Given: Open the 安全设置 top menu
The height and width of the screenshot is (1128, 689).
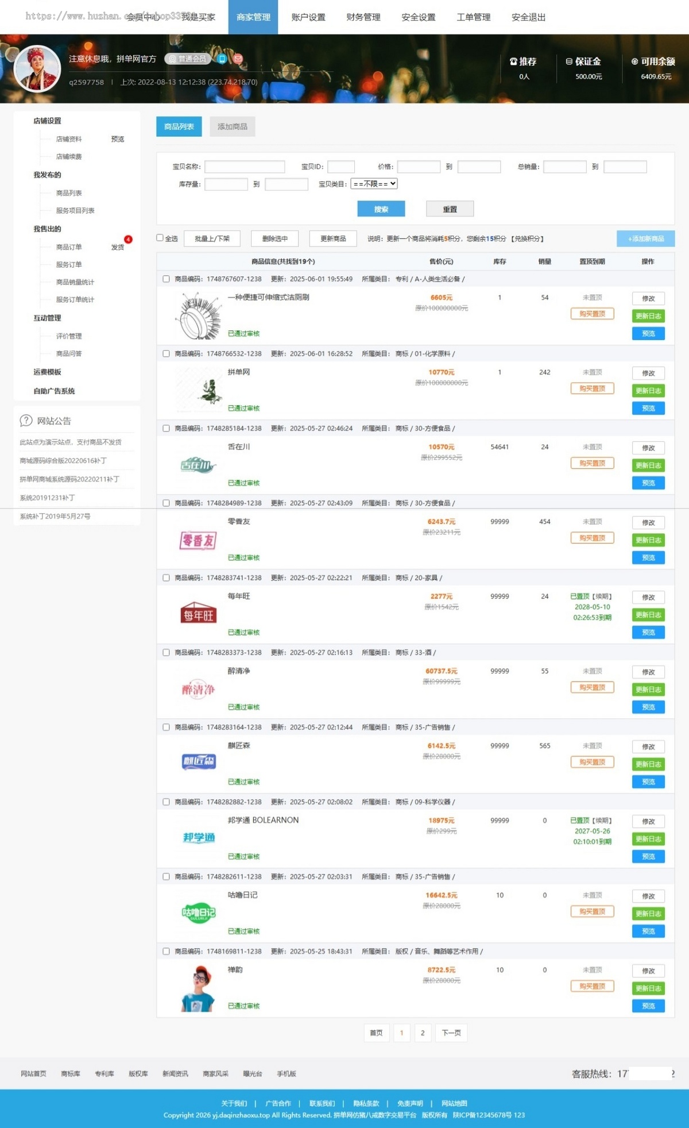Looking at the screenshot, I should (x=419, y=17).
